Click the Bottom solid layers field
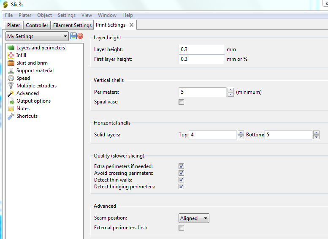The height and width of the screenshot is (239, 328). point(288,135)
